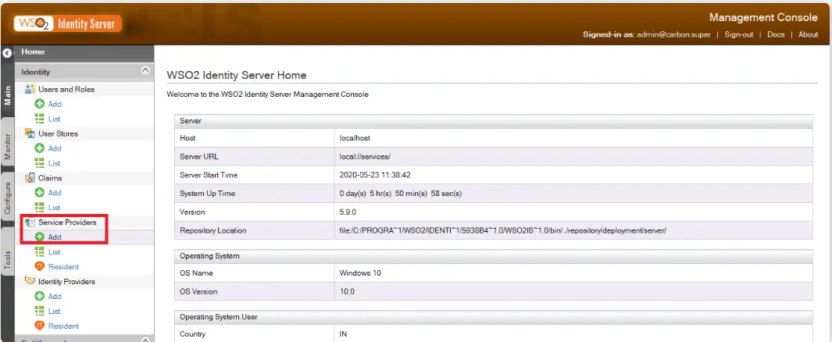The height and width of the screenshot is (342, 832).
Task: Click the WSO2 Identity Server logo
Action: click(x=67, y=23)
